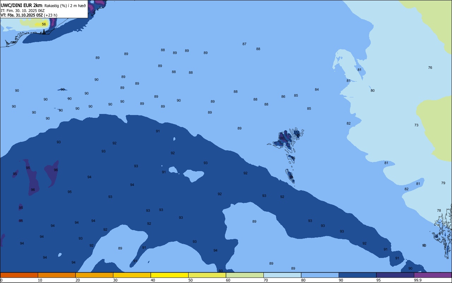Click the legend tick label "40"
This screenshot has width=452, height=283.
153,280
